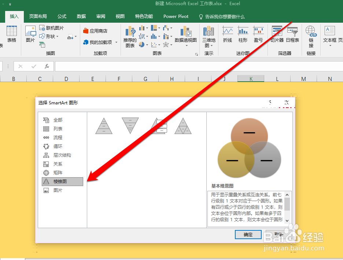The width and height of the screenshot is (343, 260).
Task: Click the formula bar cancel X
Action: coord(21,66)
